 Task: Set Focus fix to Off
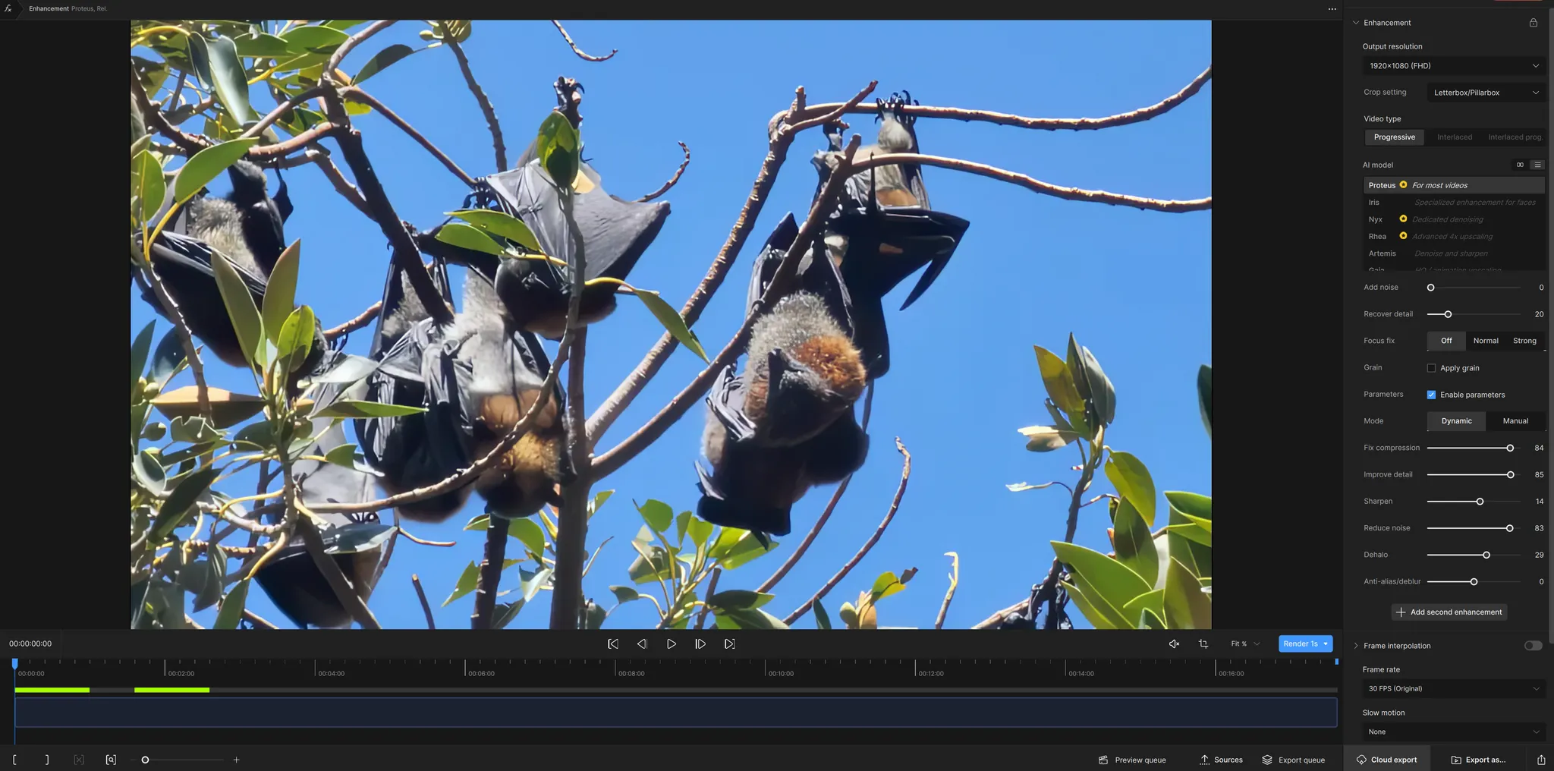click(1446, 341)
